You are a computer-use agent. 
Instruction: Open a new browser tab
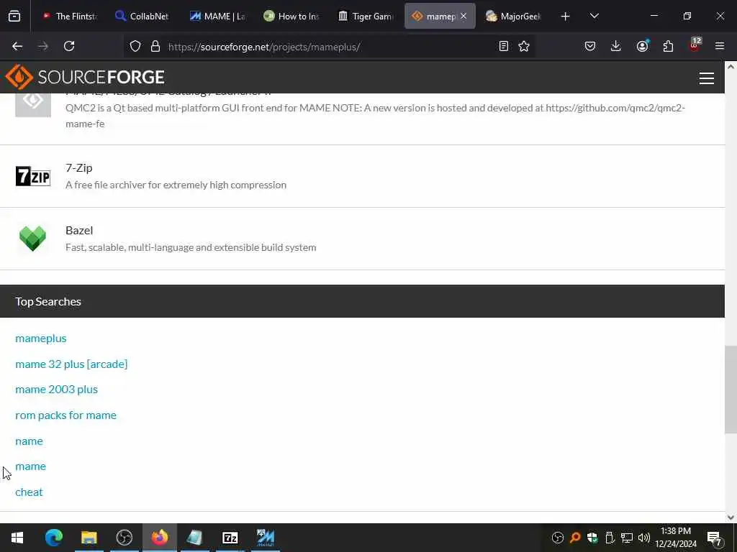click(x=566, y=17)
